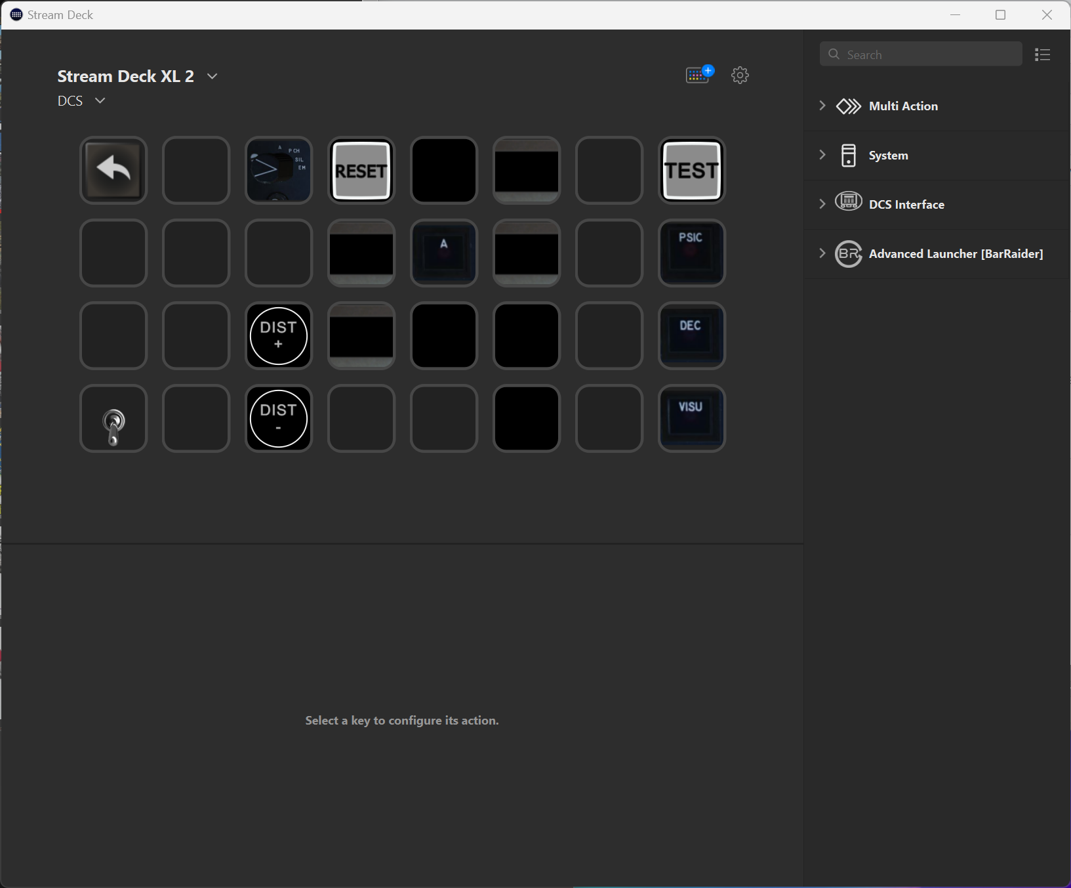Screen dimensions: 1071x888
Task: Expand Advanced Launcher [BarRaider] category
Action: point(822,253)
